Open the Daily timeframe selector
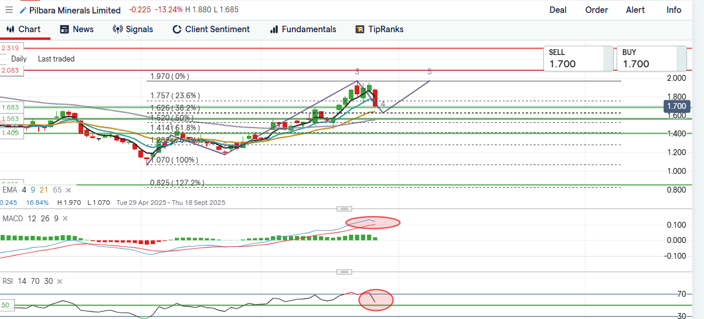 (x=19, y=59)
